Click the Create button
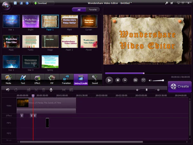Image resolution: width=193 pixels, height=145 pixels. 180,86
